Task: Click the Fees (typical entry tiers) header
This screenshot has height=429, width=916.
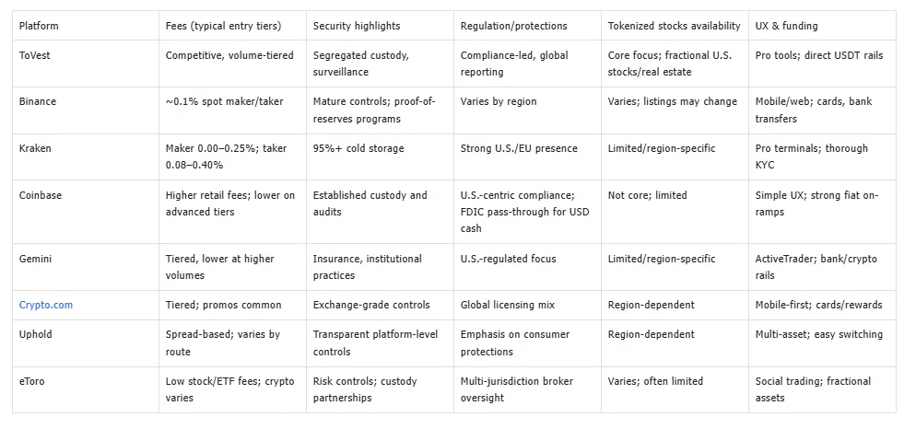Action: (223, 26)
